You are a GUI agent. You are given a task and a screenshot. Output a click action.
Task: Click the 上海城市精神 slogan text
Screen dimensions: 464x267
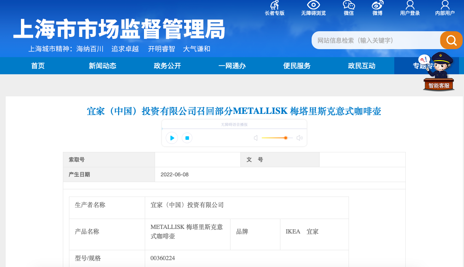pos(119,49)
